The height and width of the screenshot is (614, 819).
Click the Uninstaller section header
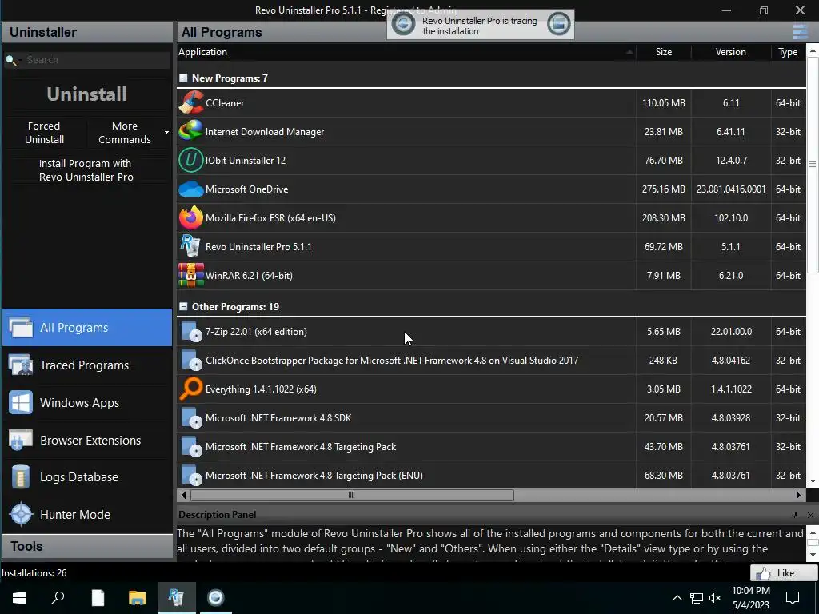[x=87, y=32]
